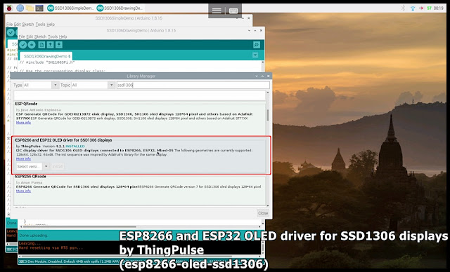450x272 pixels.
Task: Open More info link under ESP8266 QRcode
Action: 23,191
